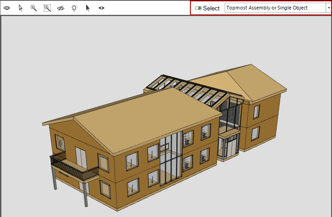Select the solid black arrow cursor tool

88,8
